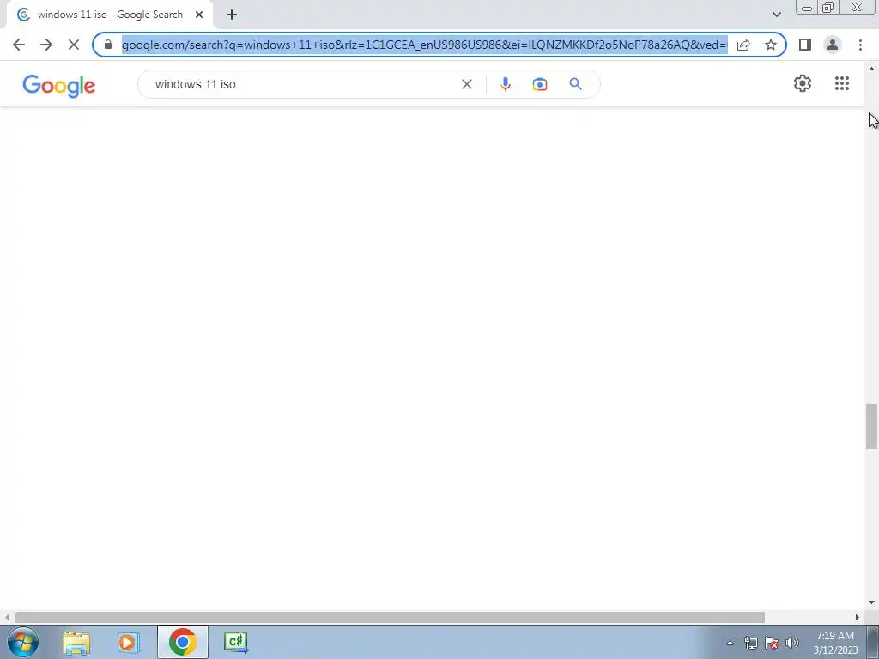This screenshot has width=879, height=659.
Task: Open Chrome side panel
Action: click(805, 45)
